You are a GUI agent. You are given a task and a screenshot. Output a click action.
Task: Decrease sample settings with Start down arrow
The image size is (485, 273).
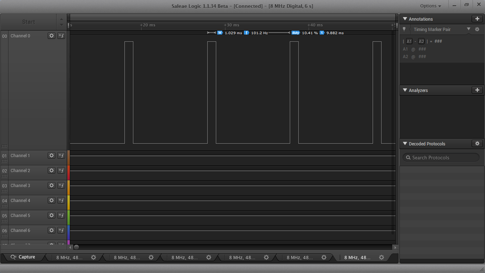61,25
